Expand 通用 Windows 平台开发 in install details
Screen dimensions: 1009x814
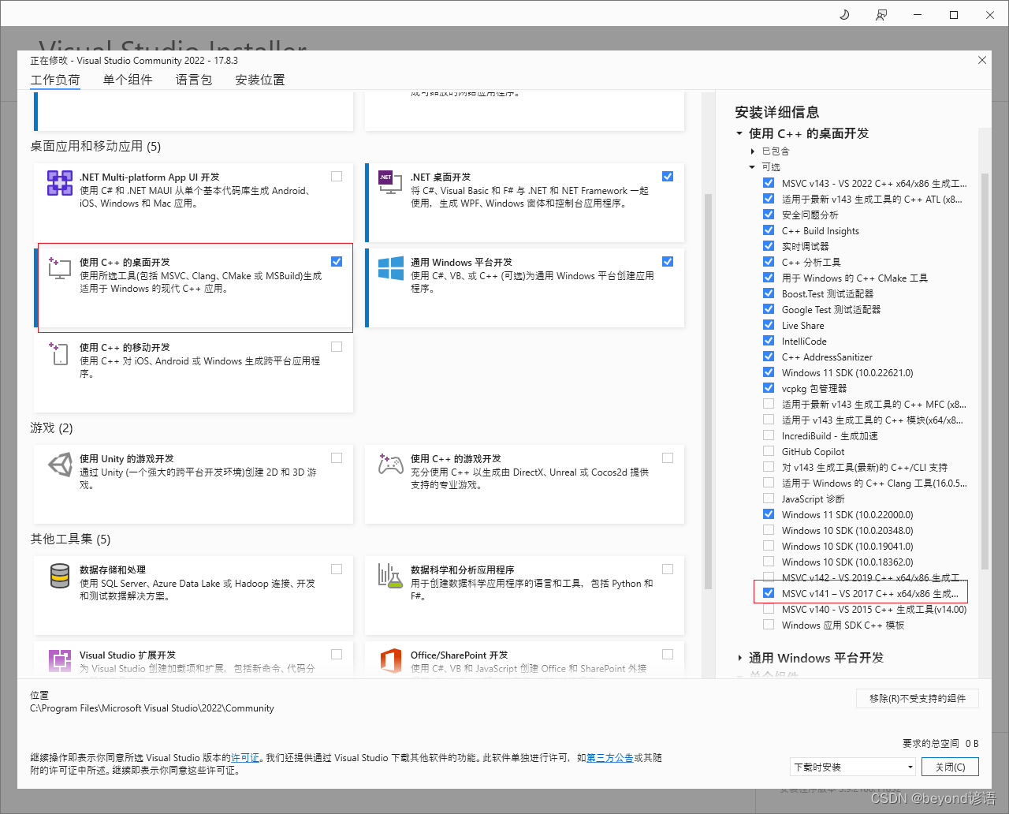pos(739,658)
